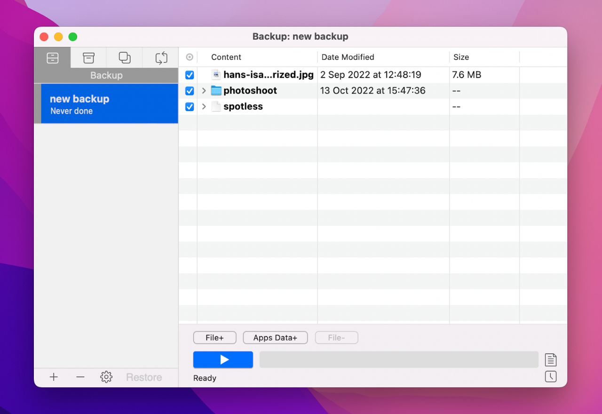The width and height of the screenshot is (602, 414).
Task: Click the date '13 Oct 2022 at 15:47:36'
Action: [x=373, y=91]
